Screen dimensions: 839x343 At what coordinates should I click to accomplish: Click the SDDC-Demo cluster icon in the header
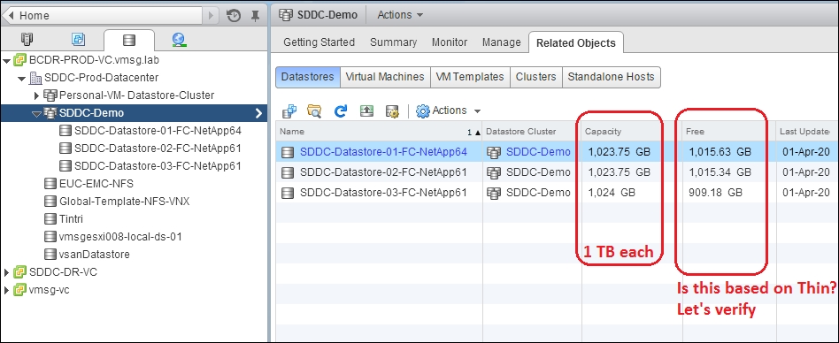287,15
